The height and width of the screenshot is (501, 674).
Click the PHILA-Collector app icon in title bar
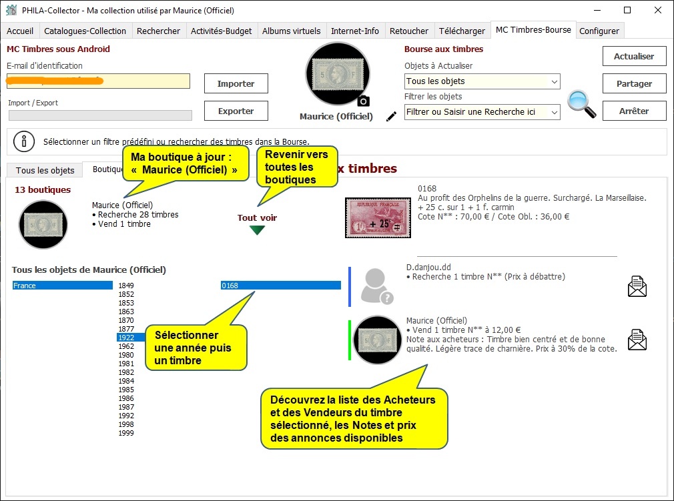[x=11, y=10]
